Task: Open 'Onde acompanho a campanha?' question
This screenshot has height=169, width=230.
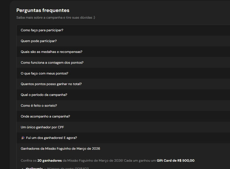Action: (123, 117)
